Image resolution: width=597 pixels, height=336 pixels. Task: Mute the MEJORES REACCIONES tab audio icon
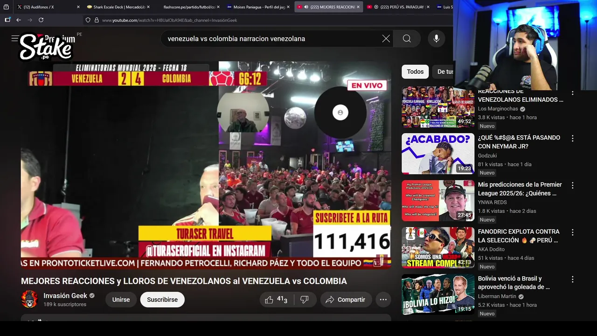tap(306, 7)
